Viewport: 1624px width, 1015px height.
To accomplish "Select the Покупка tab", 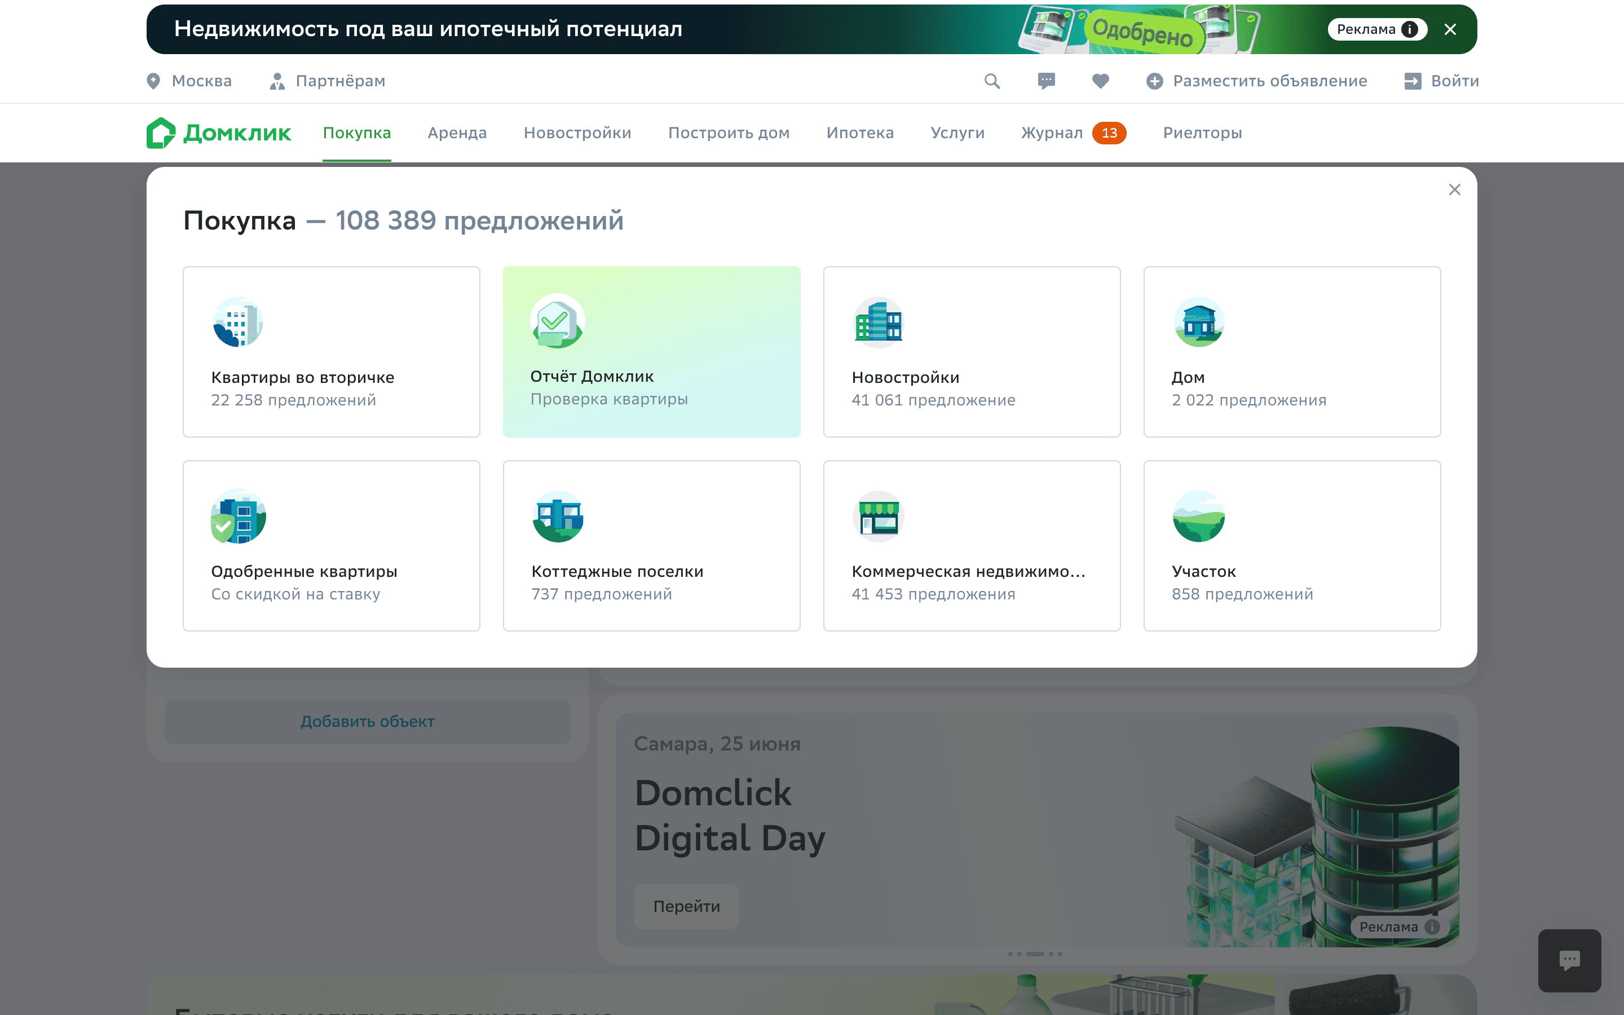I will click(x=357, y=133).
